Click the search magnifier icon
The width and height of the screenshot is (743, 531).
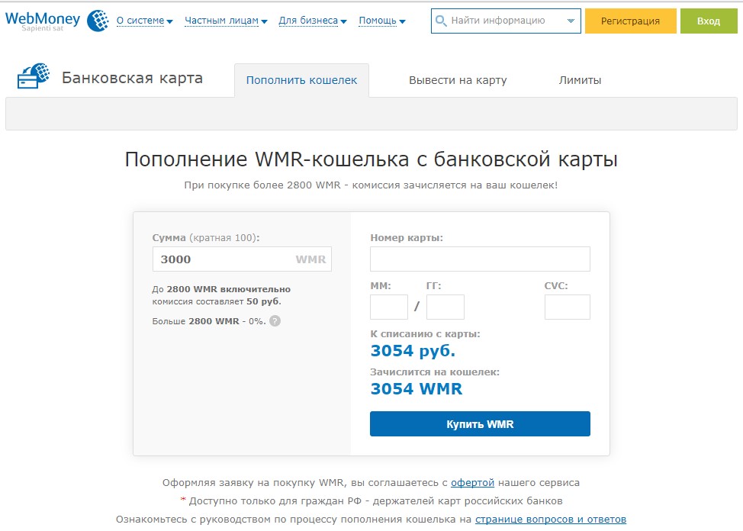click(441, 21)
